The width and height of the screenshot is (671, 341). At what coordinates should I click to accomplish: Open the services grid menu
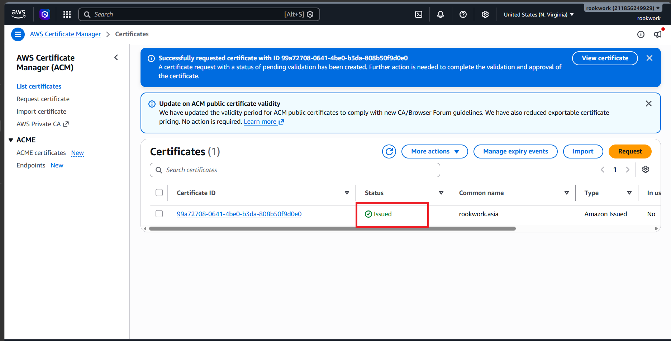67,14
